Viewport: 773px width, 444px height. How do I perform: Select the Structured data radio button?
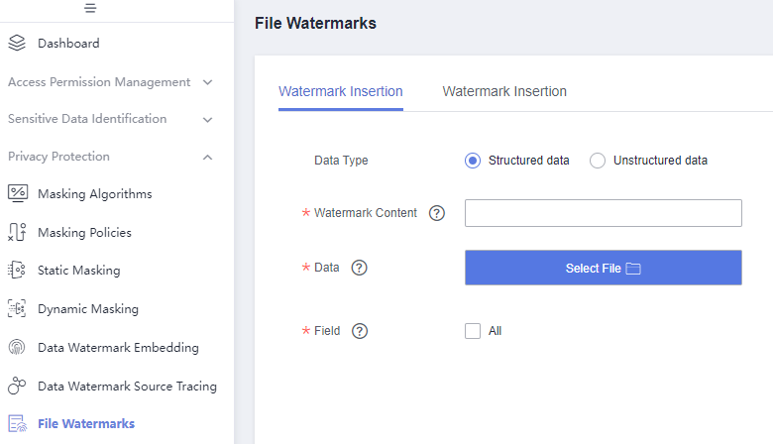[473, 161]
